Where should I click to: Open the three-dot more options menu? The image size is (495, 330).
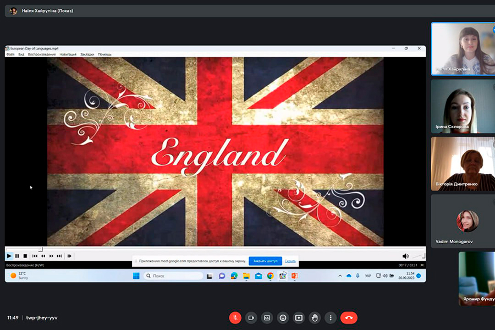click(x=330, y=317)
